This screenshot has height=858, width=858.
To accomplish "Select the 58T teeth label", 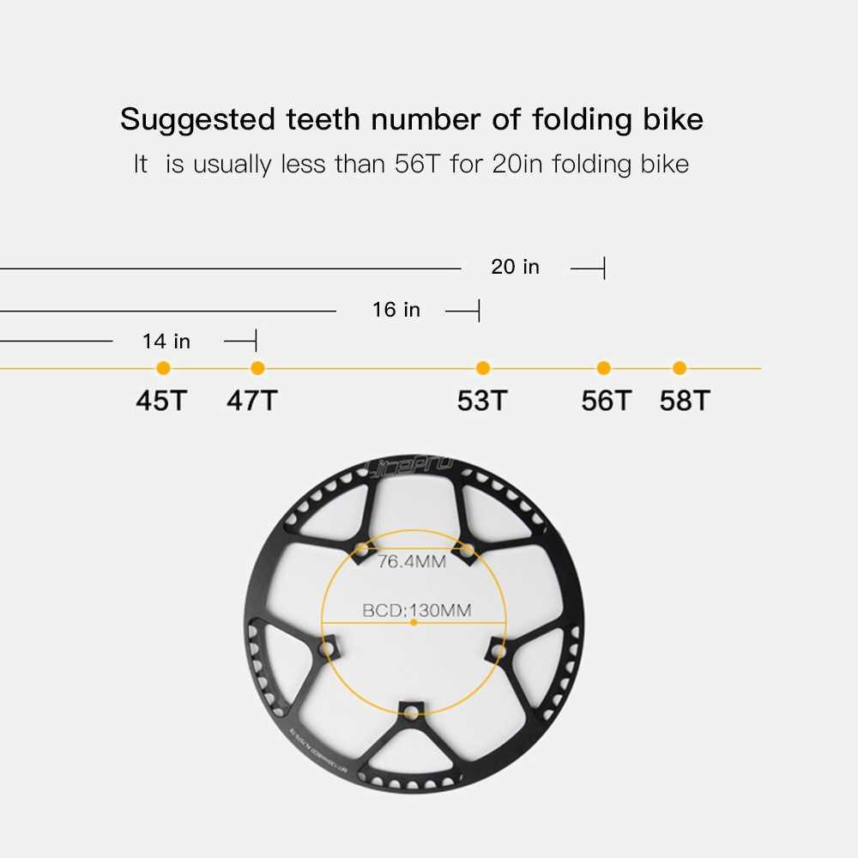I will pos(685,401).
